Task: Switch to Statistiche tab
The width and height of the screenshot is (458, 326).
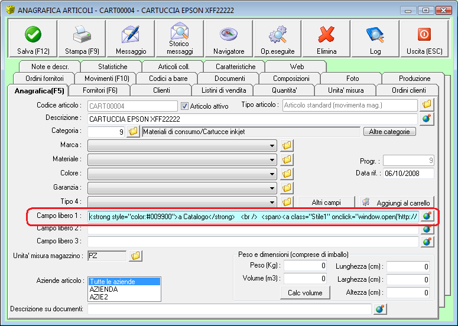Action: point(113,67)
